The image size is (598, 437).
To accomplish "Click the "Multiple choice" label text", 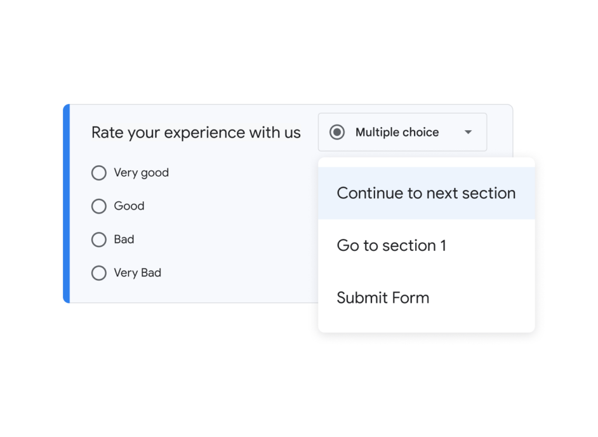I will coord(397,132).
